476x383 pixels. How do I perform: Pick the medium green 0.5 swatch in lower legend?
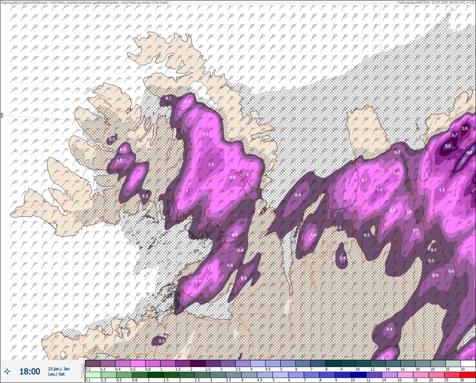click(x=124, y=375)
